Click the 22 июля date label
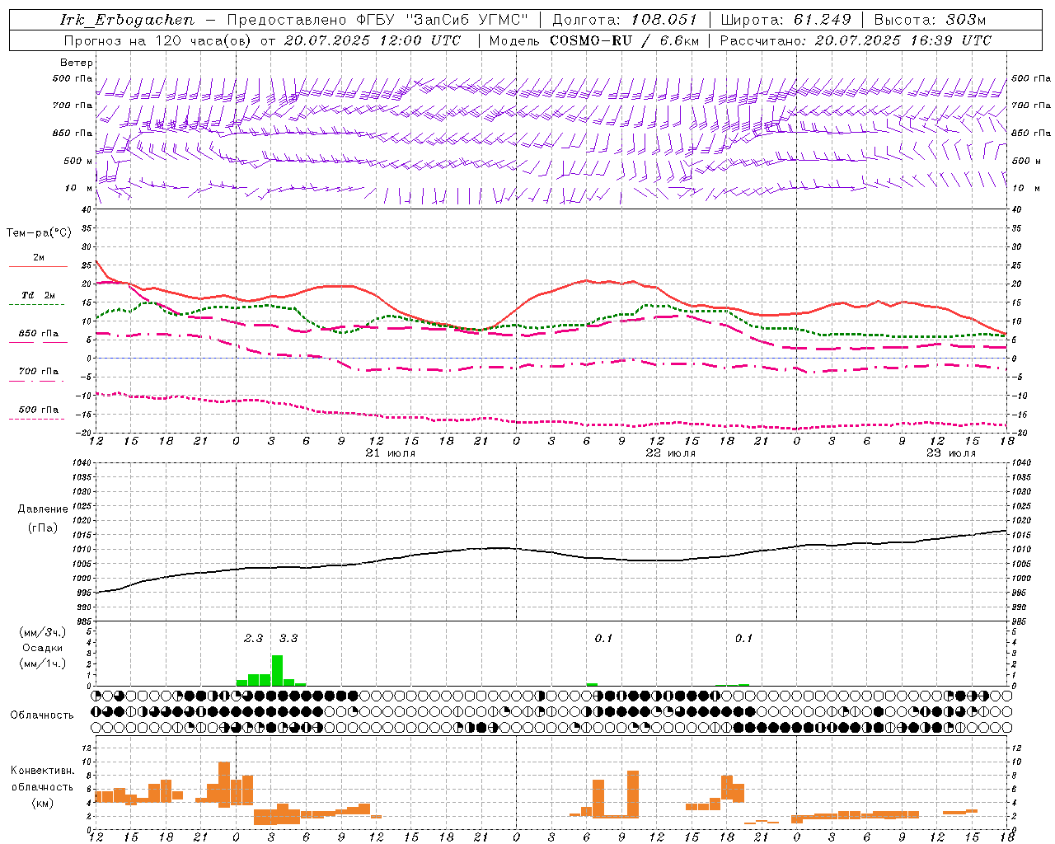 click(671, 453)
